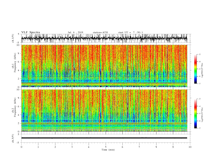This screenshot has height=165, width=214.
Task: Click the date "Jul. 6, 2018"
Action: coord(75,32)
